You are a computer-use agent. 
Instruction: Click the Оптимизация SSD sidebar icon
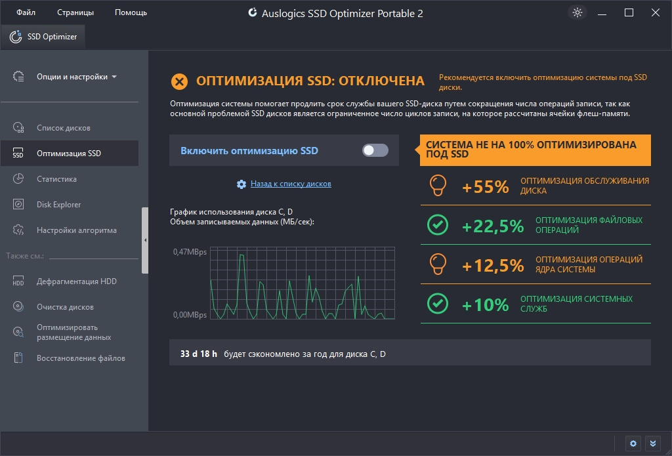pyautogui.click(x=18, y=153)
